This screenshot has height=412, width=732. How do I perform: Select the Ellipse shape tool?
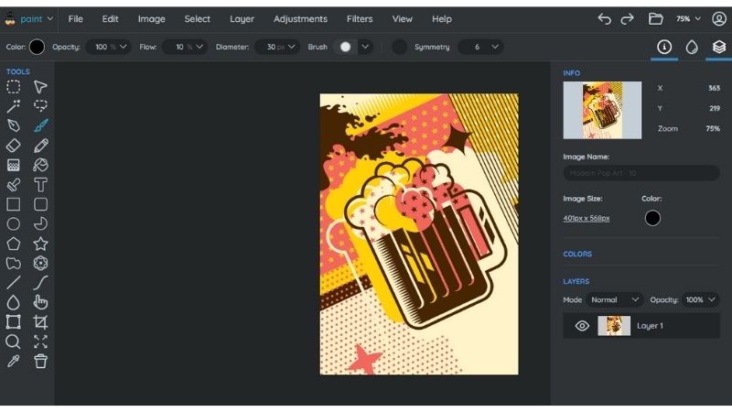point(13,224)
